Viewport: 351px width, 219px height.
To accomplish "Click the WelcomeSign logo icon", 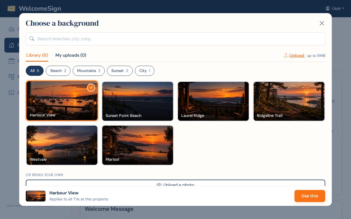I will [12, 8].
